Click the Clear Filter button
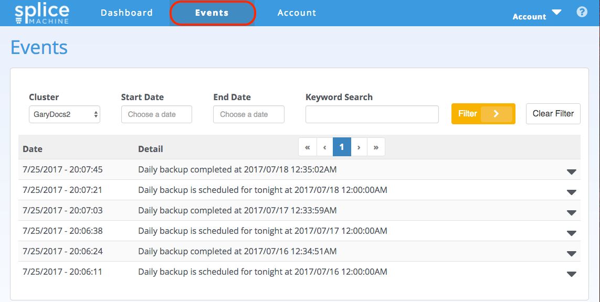This screenshot has height=302, width=600. pyautogui.click(x=553, y=114)
